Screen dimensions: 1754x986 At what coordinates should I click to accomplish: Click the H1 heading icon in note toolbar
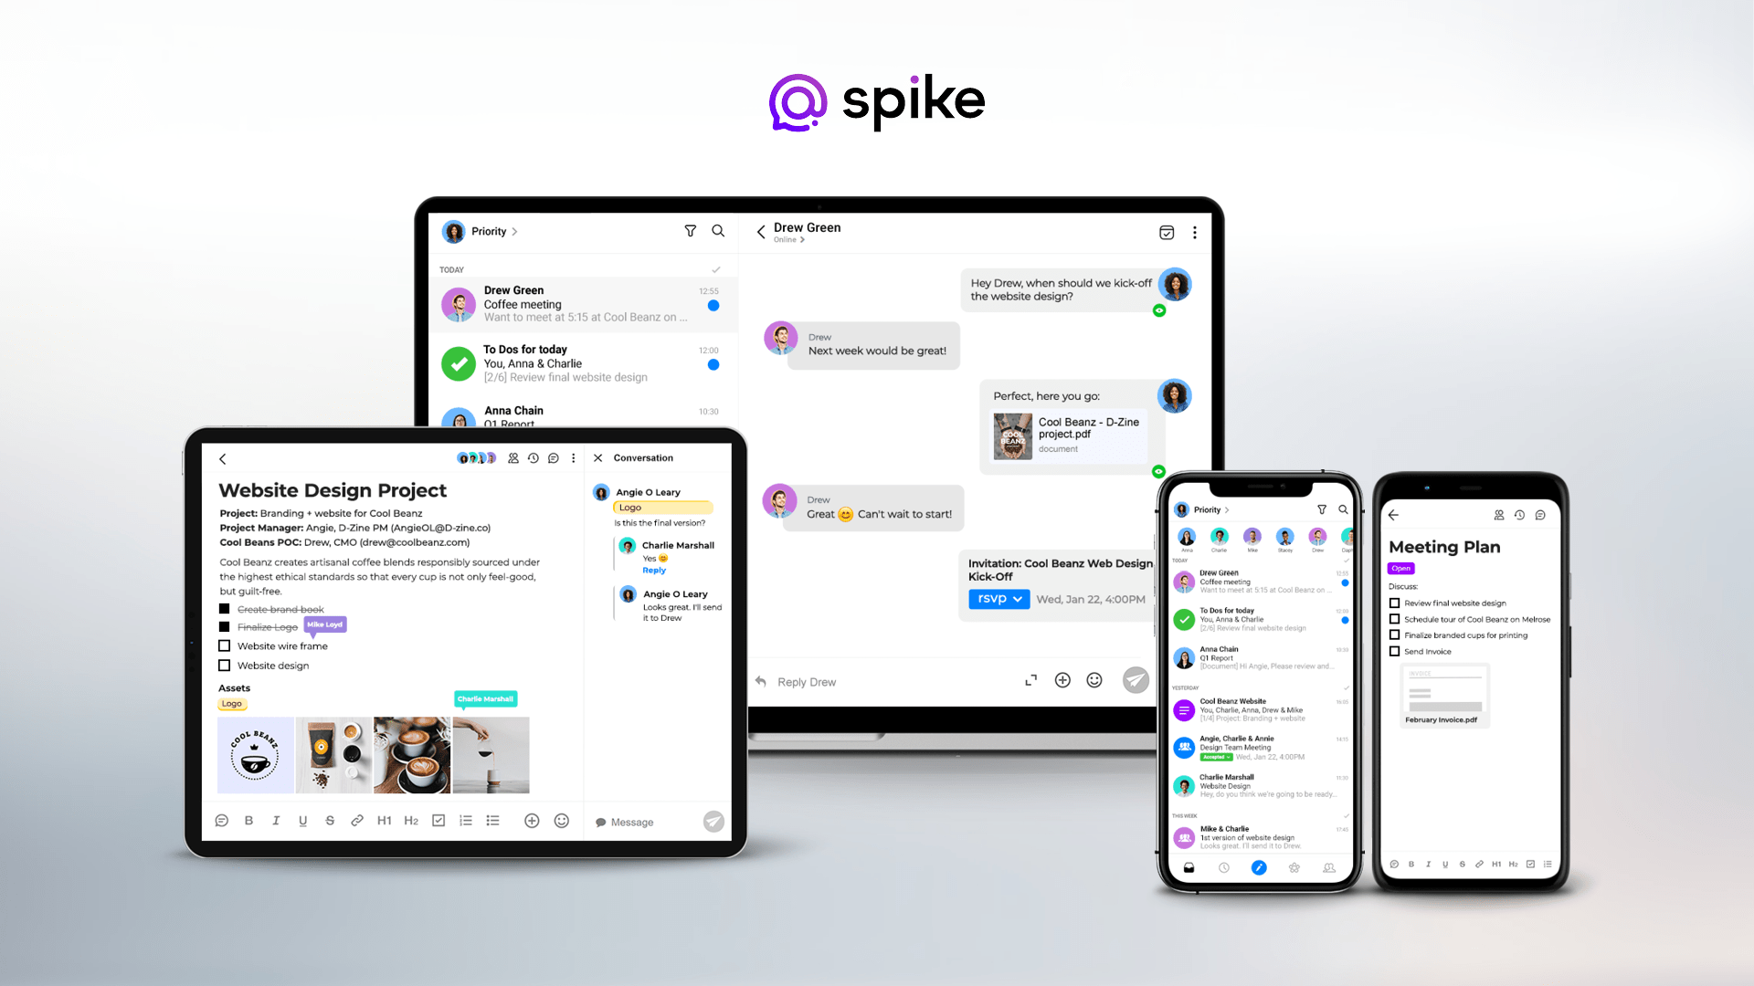click(x=385, y=821)
